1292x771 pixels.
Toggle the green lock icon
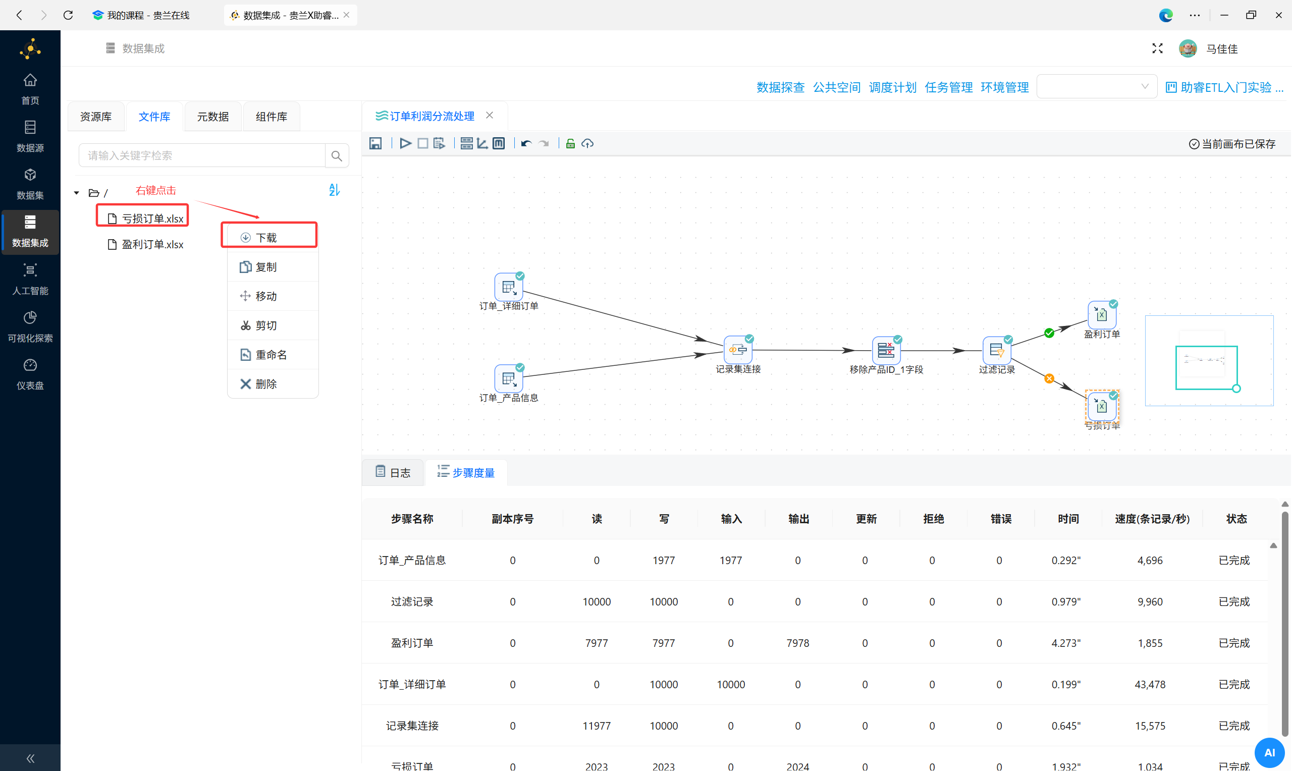click(570, 143)
